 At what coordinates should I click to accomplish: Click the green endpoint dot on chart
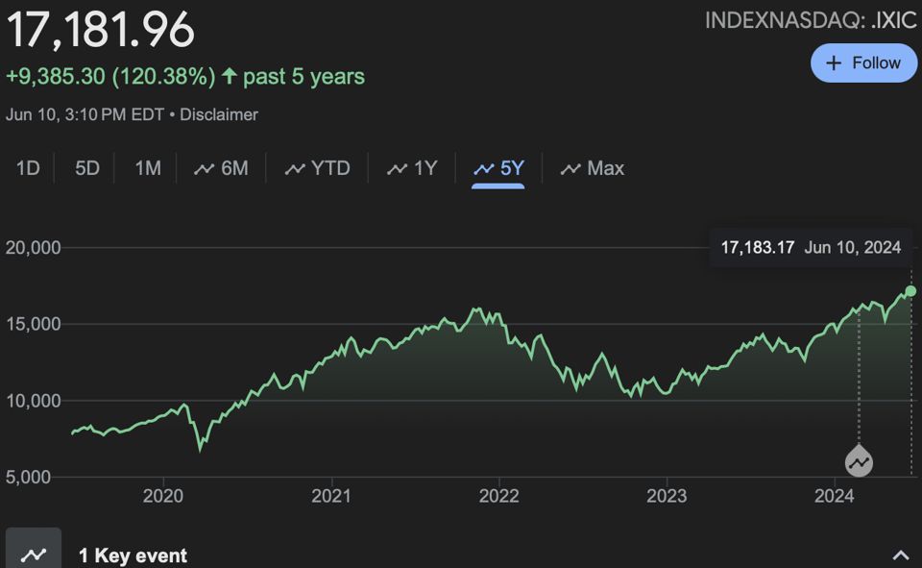click(910, 291)
